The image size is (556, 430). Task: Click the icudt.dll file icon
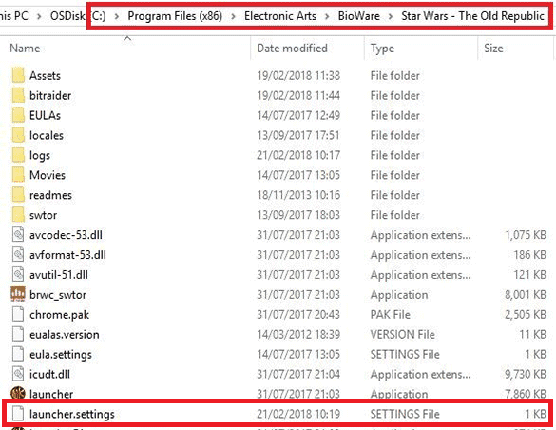18,374
